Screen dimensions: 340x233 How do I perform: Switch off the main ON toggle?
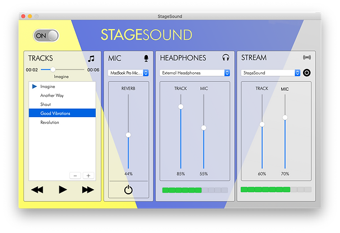46,35
